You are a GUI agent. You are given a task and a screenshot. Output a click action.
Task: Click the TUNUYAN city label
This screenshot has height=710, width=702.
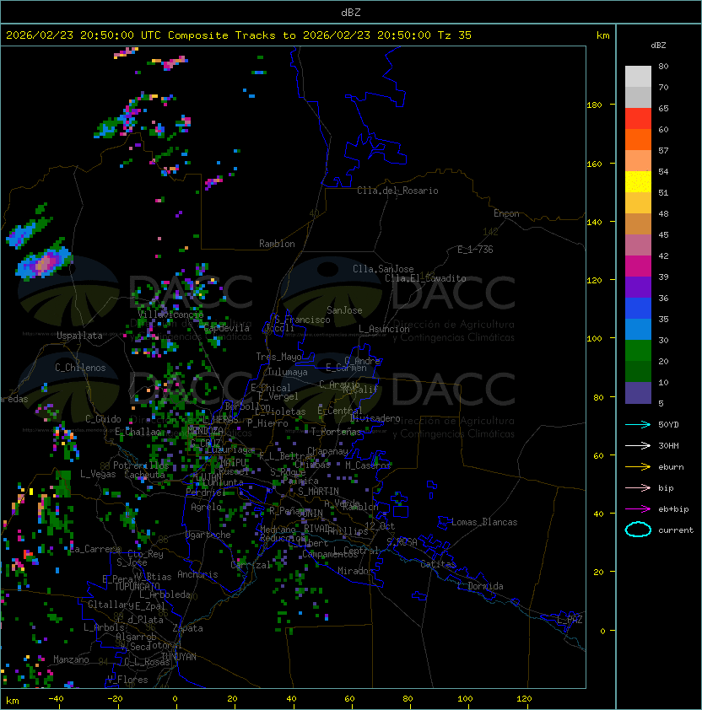179,657
